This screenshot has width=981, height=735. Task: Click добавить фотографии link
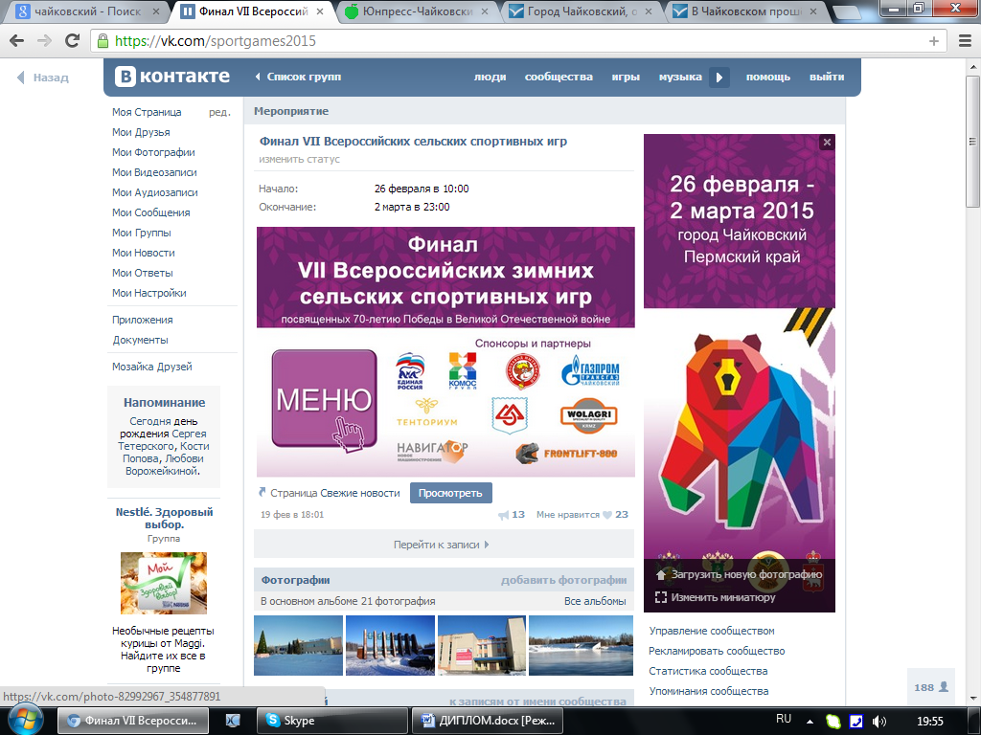click(x=563, y=580)
